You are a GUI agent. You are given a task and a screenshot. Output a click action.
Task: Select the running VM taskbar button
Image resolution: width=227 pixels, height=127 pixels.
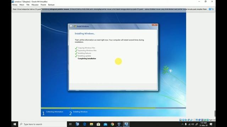coord(126,124)
